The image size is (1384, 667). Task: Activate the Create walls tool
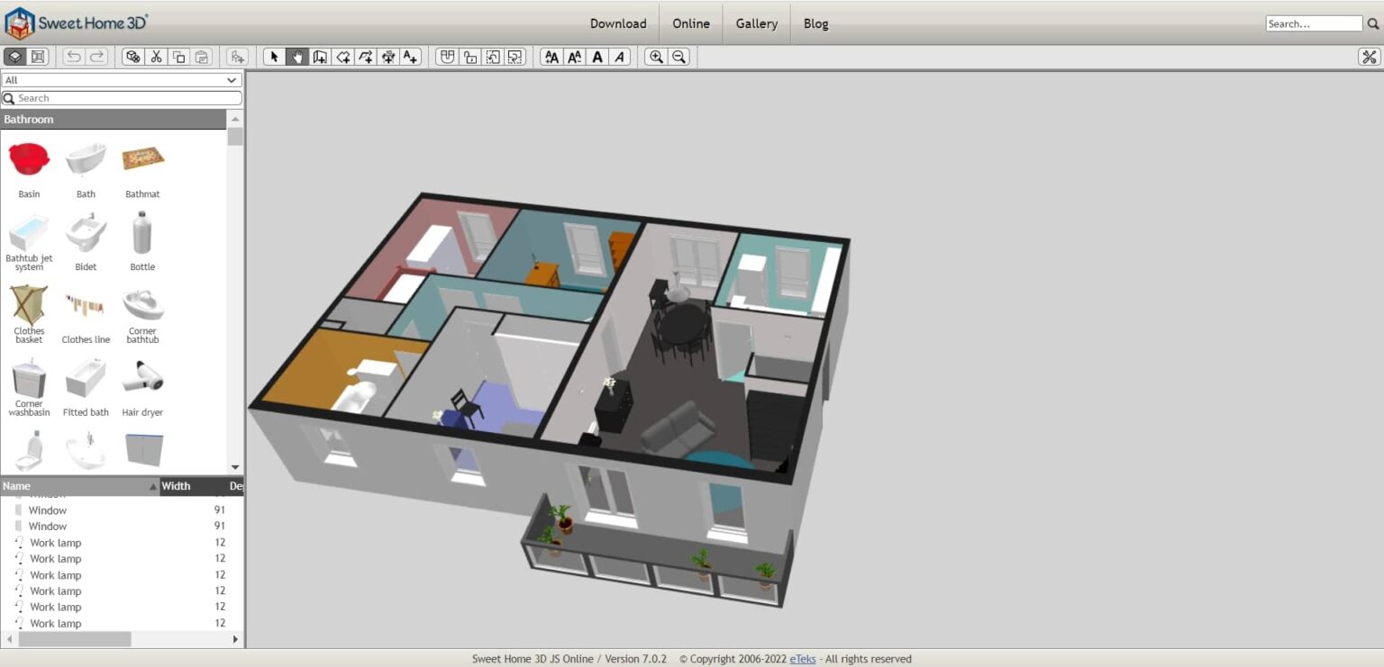click(320, 56)
